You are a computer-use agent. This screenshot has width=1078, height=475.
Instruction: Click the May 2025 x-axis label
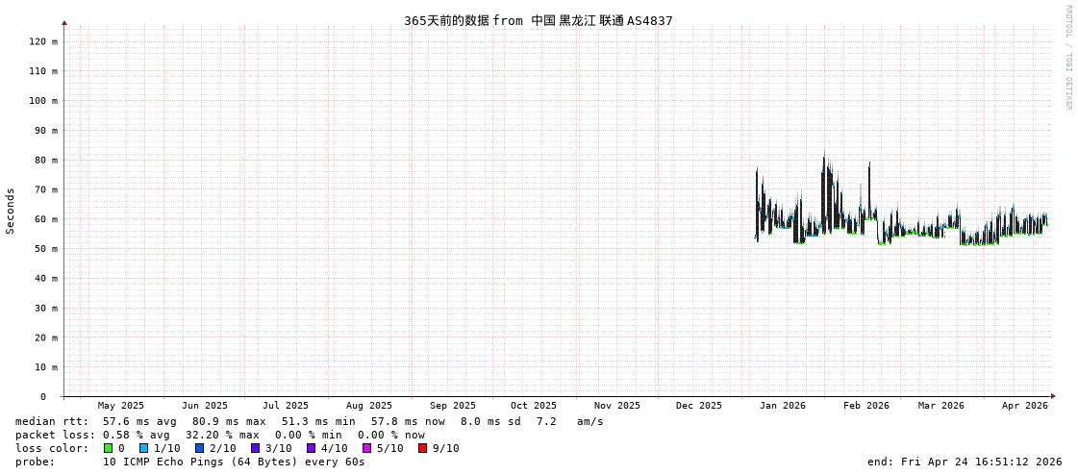pos(120,406)
